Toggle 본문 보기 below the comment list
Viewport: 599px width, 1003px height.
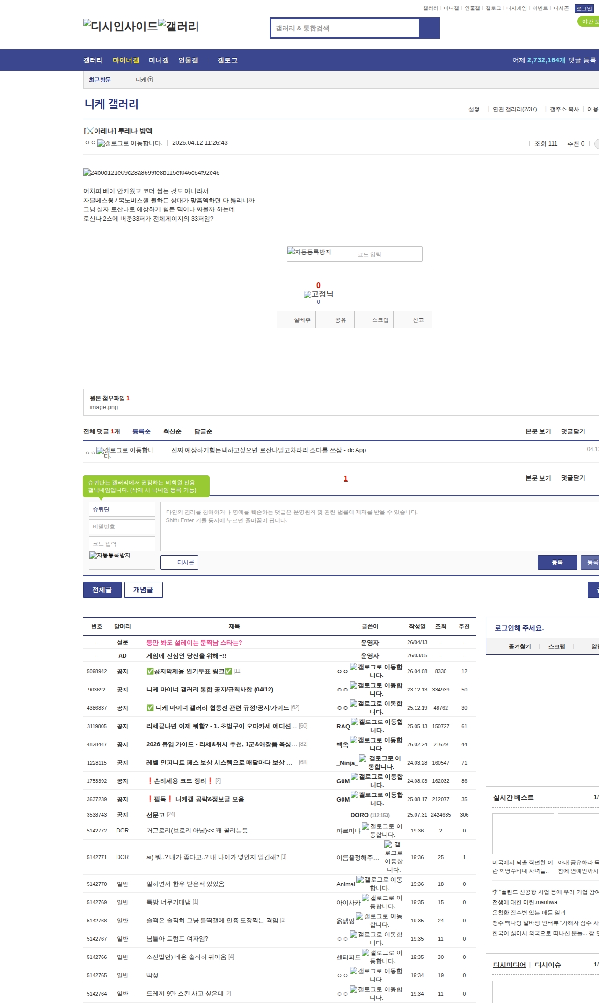coord(538,478)
